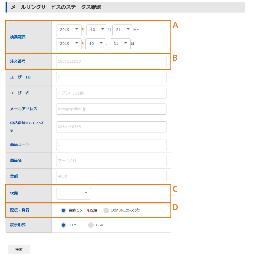253x256 pixels.
Task: Choose HTML display format
Action: coord(63,225)
